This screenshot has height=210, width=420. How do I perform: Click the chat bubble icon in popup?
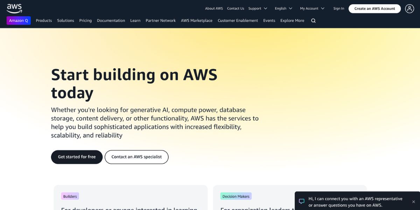click(x=301, y=202)
